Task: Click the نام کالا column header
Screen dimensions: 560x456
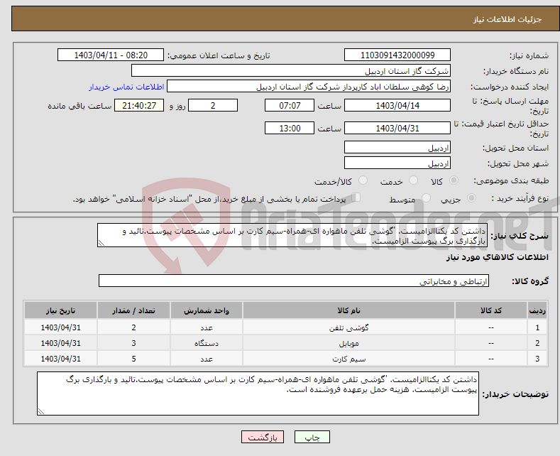Action: 348,310
